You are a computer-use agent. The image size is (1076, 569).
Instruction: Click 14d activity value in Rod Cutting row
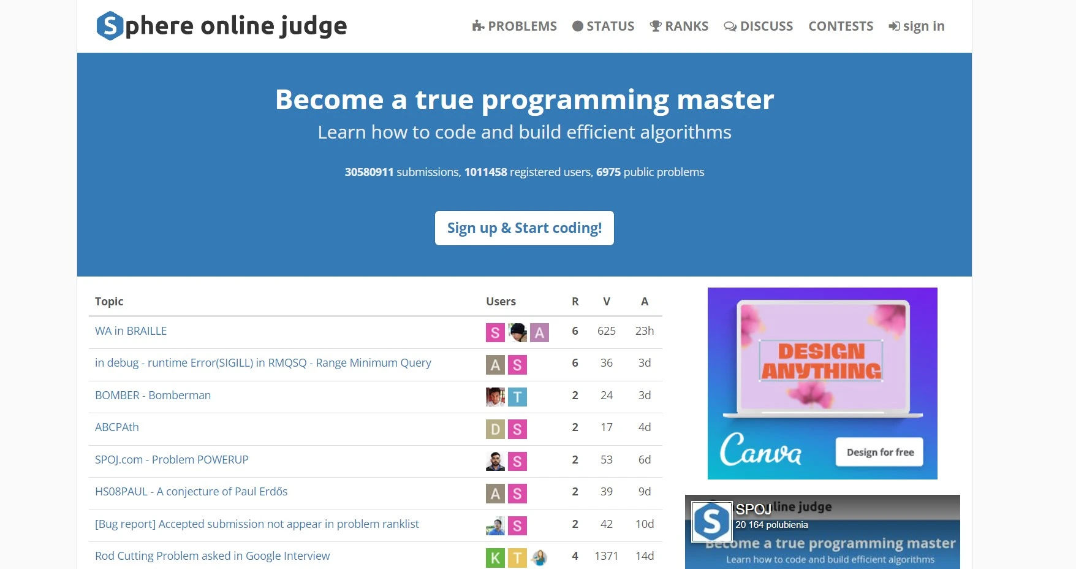(x=645, y=556)
